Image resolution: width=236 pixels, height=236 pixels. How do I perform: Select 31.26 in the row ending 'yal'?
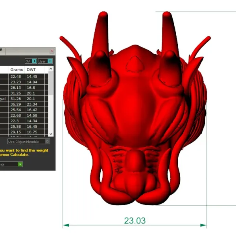point(17,99)
